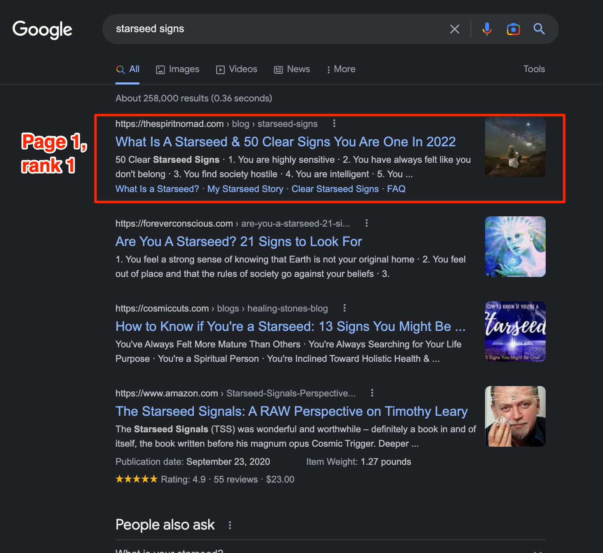This screenshot has width=603, height=553.
Task: Click the thespiritnomad.com URL breadcrumb
Action: click(x=217, y=124)
